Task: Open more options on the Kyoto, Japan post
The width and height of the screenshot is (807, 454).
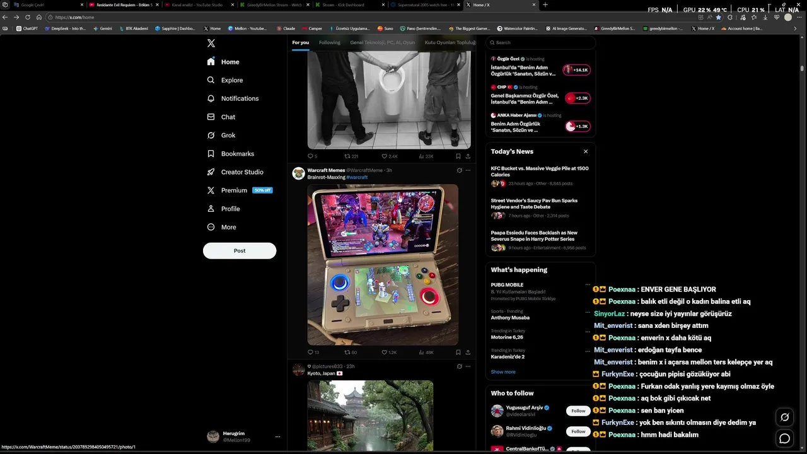Action: point(468,366)
